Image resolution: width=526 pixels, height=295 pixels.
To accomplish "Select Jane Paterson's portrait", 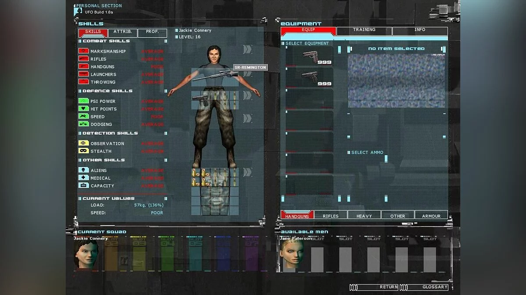I will (291, 254).
